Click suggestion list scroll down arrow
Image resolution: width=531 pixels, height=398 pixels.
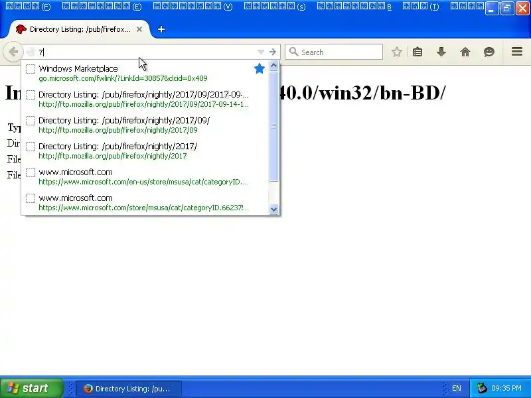click(273, 210)
